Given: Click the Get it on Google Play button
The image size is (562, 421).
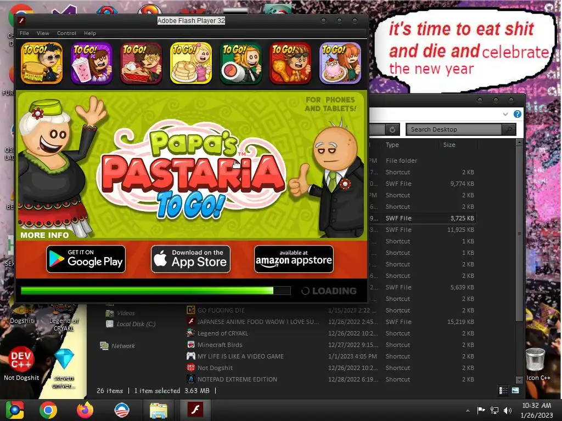Looking at the screenshot, I should pyautogui.click(x=86, y=259).
